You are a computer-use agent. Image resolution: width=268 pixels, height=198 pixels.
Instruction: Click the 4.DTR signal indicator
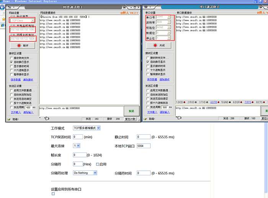[x=214, y=102]
